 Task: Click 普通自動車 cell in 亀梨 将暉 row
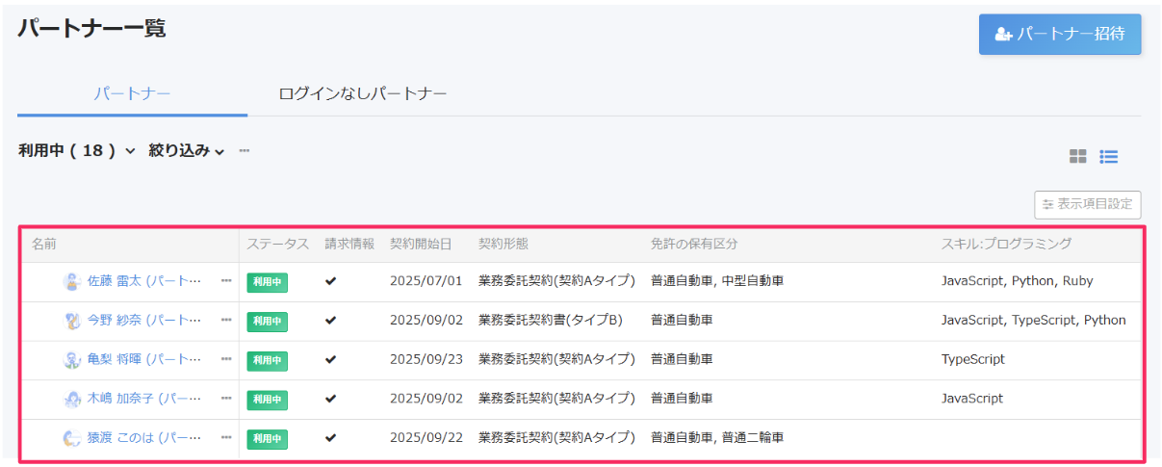[x=682, y=359]
